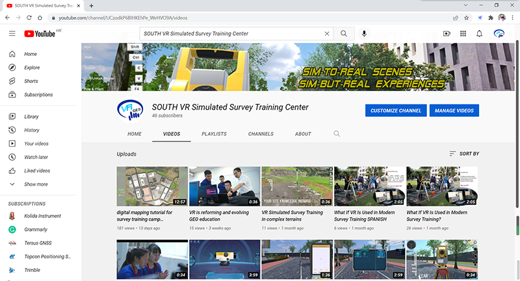520x281 pixels.
Task: Switch to the PLAYLISTS tab
Action: click(214, 134)
